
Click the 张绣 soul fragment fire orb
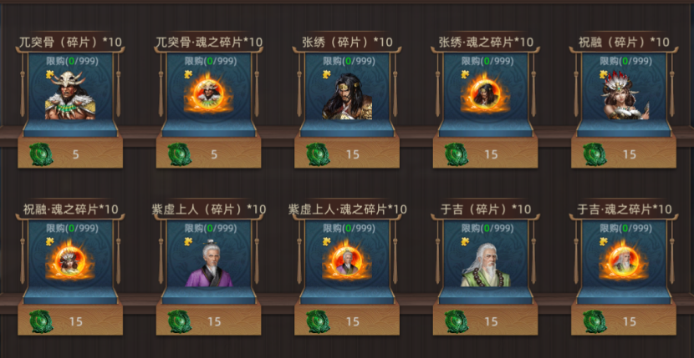click(x=485, y=94)
